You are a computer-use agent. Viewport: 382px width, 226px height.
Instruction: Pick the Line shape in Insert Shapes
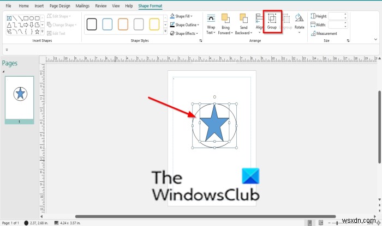tap(15, 18)
